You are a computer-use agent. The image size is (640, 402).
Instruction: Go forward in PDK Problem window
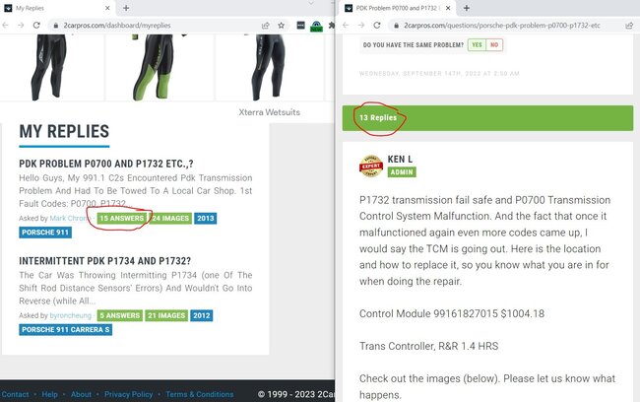coord(361,26)
